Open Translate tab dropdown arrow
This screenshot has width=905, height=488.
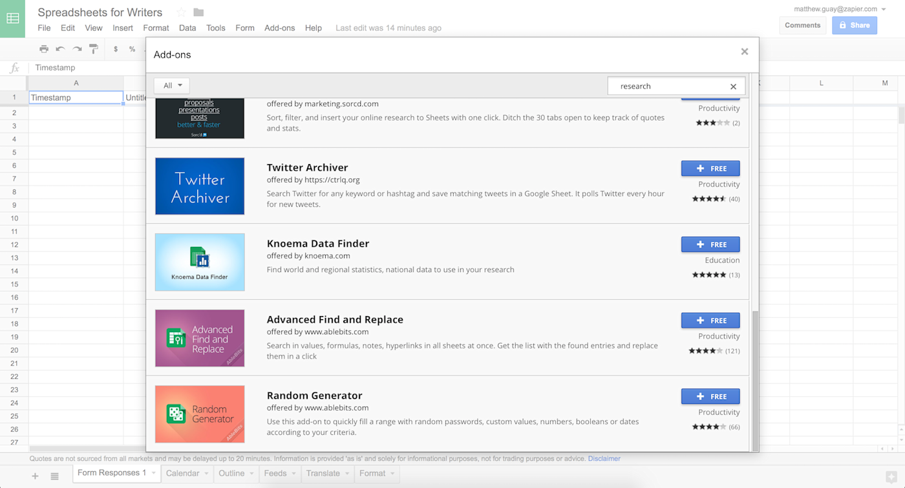(x=348, y=474)
